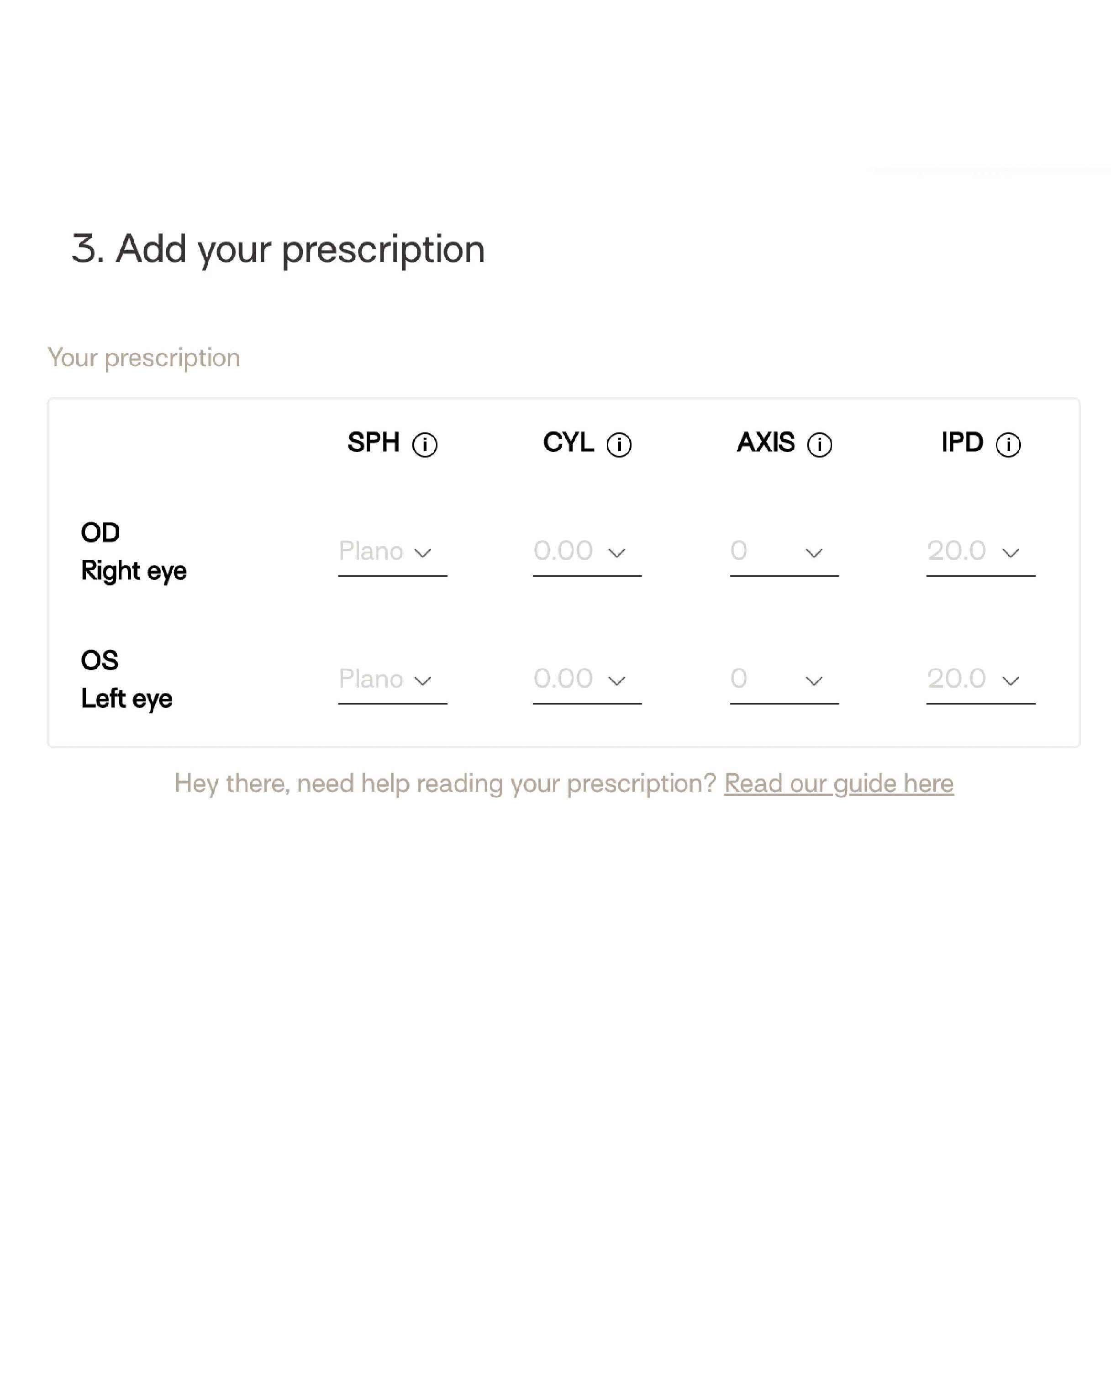Expand left eye SPH Plano dropdown
1111x1389 pixels.
point(392,680)
